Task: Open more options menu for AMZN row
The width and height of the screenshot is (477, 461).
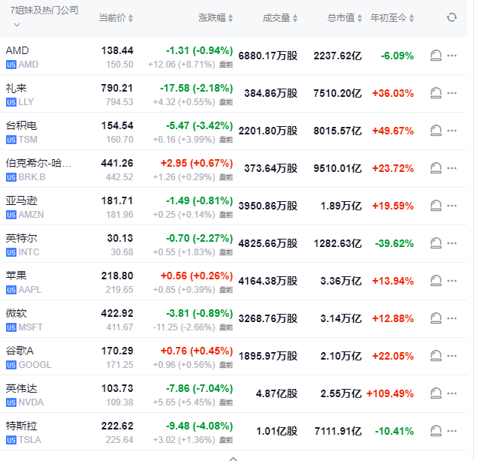Action: [x=451, y=206]
